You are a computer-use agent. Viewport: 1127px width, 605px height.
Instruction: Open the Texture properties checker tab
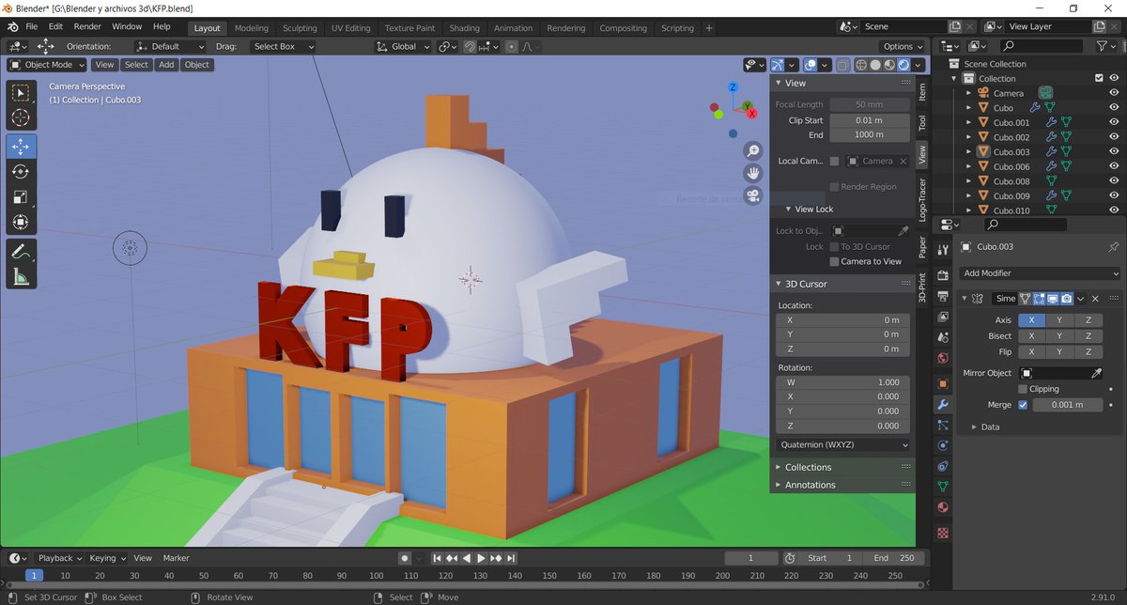[x=943, y=532]
